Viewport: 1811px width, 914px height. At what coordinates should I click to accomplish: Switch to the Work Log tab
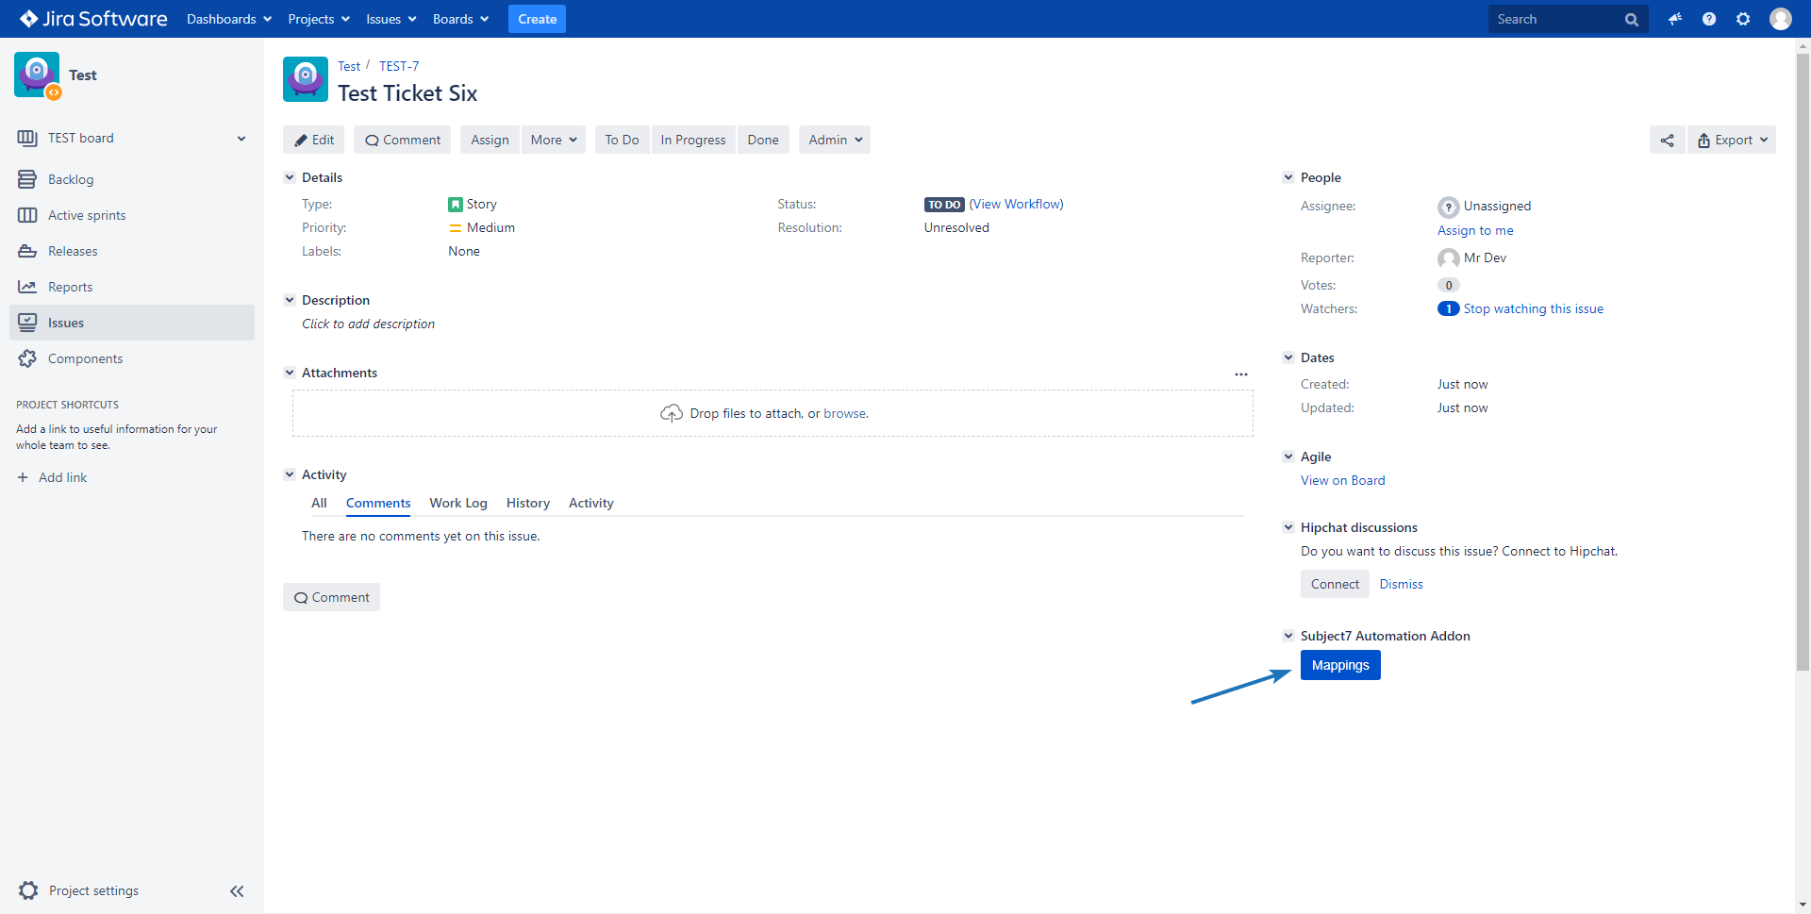[x=458, y=503]
